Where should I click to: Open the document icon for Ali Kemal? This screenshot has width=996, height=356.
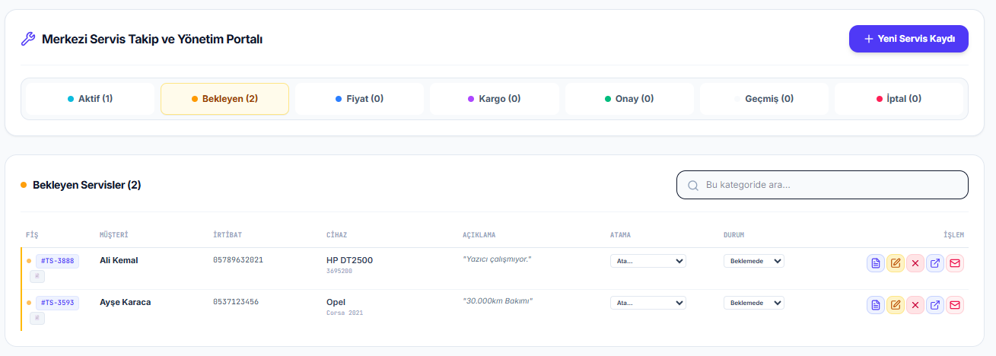[876, 263]
